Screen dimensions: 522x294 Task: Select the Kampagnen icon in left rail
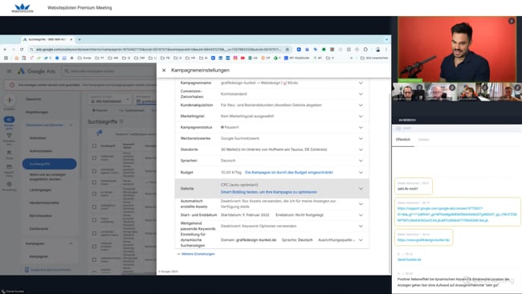tap(9, 120)
